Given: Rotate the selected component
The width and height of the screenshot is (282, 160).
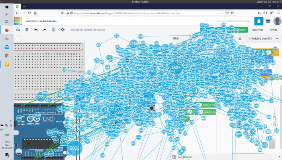Looking at the screenshot, I should point(18,29).
